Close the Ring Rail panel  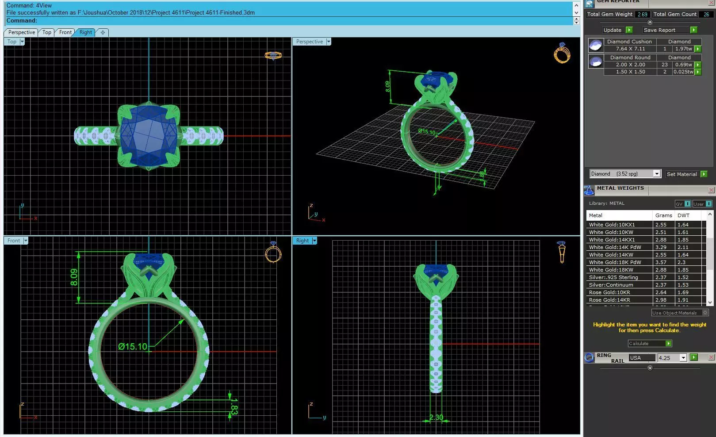click(x=711, y=357)
